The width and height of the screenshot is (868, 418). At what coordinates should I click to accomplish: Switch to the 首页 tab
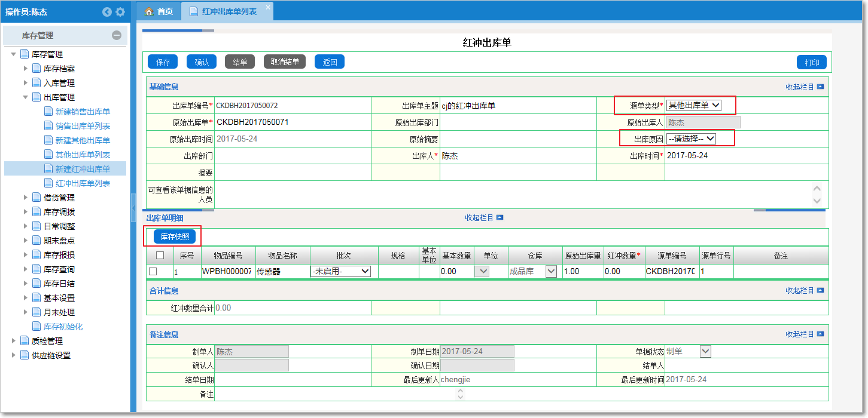point(159,11)
